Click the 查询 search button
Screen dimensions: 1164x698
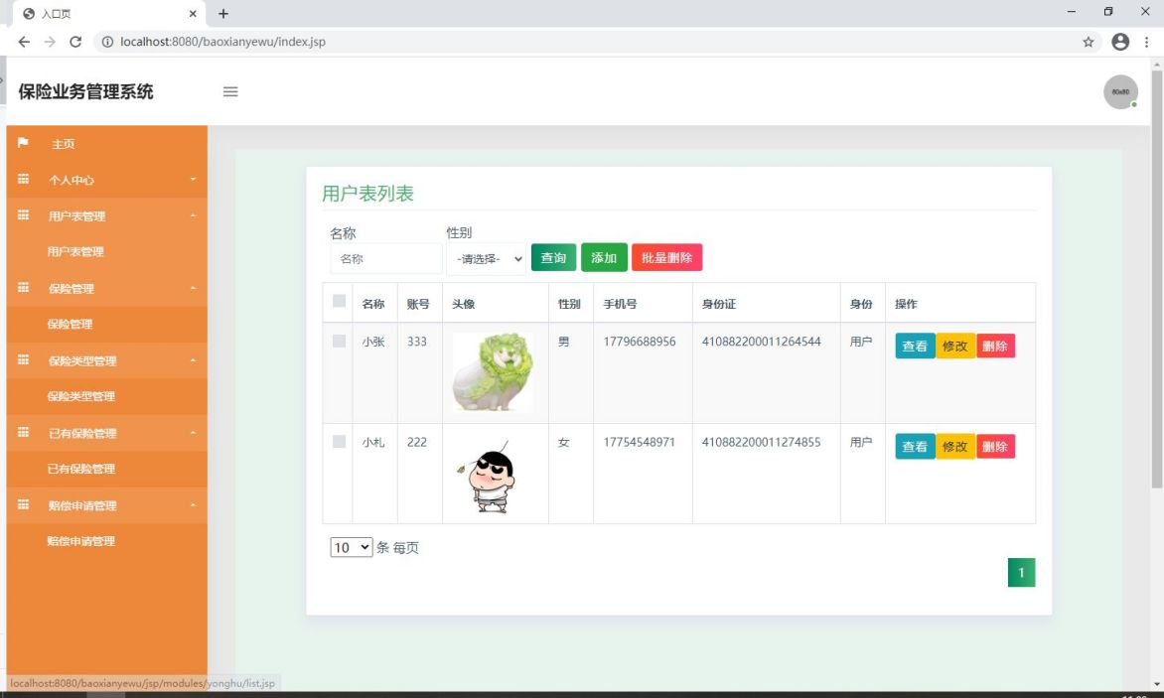pos(554,257)
